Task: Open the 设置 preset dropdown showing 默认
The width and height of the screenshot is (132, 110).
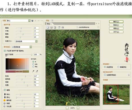Action: 19,21
